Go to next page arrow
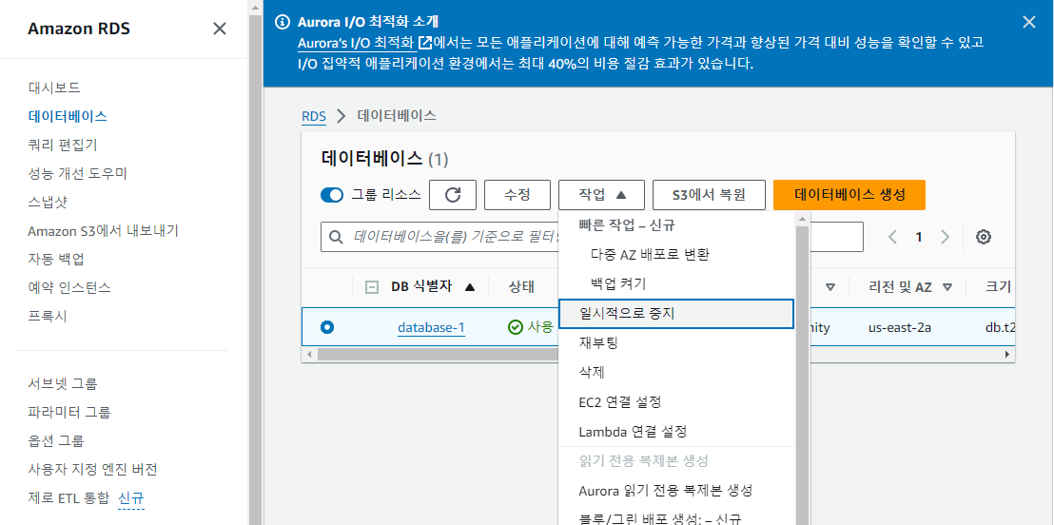This screenshot has height=525, width=1054. point(945,237)
